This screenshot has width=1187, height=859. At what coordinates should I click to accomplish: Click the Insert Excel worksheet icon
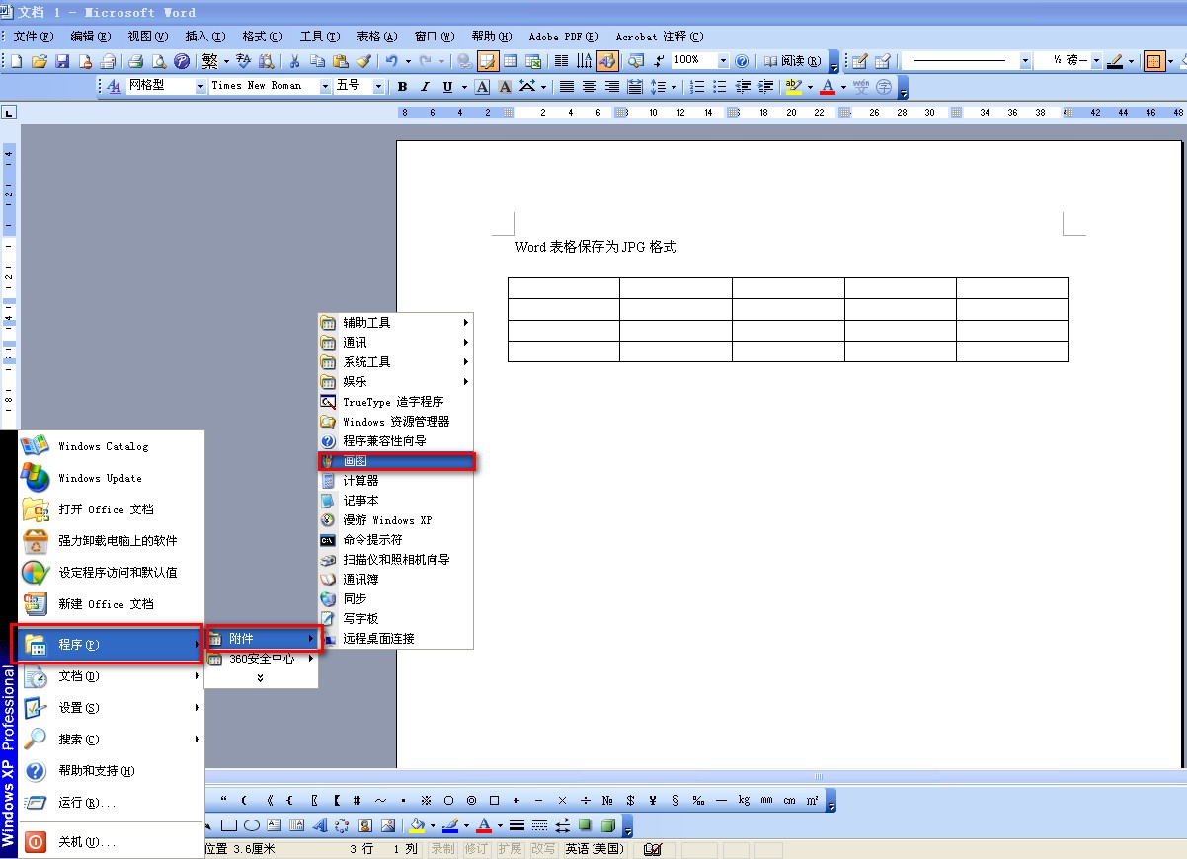(533, 61)
